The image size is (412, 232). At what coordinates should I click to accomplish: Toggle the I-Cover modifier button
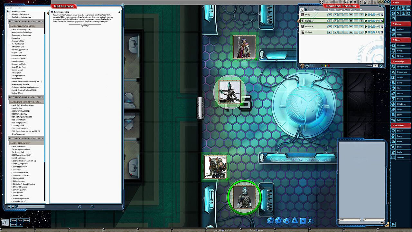[x=14, y=224]
